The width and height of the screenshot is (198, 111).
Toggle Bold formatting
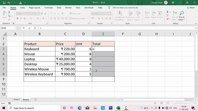17,18
